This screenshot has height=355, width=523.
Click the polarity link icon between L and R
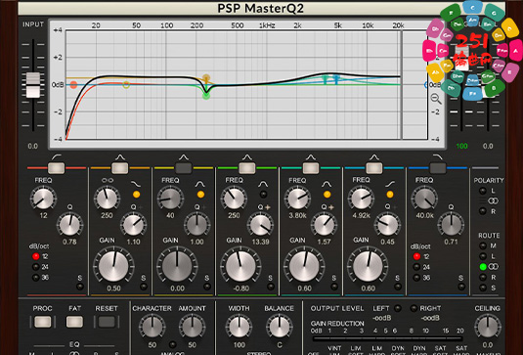(x=493, y=200)
